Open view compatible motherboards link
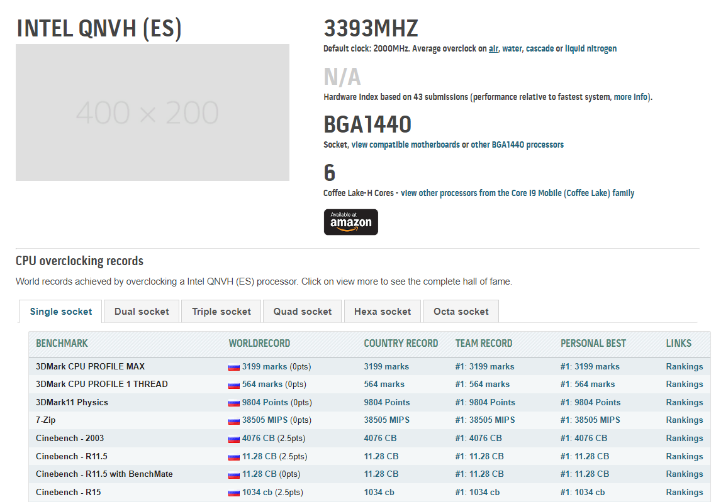The image size is (716, 502). [x=405, y=145]
